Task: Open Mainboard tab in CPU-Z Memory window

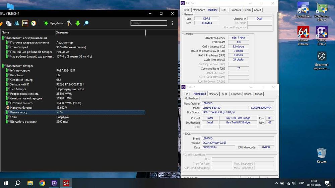Action: pos(199,10)
